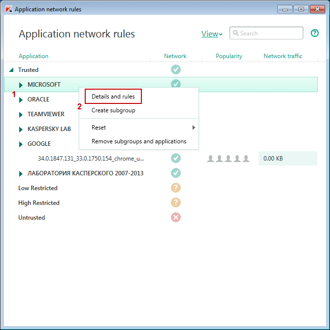Click the Low Restricted question mark status icon
Screen dimensions: 330x330
pos(176,188)
